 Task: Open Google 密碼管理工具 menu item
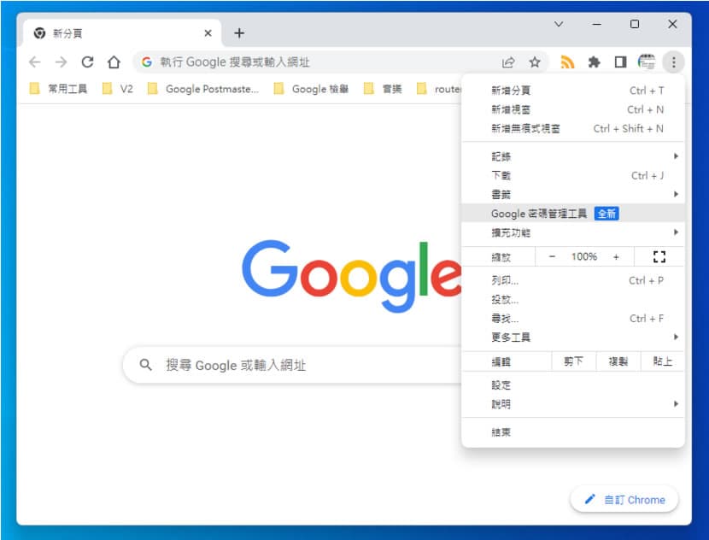(573, 214)
